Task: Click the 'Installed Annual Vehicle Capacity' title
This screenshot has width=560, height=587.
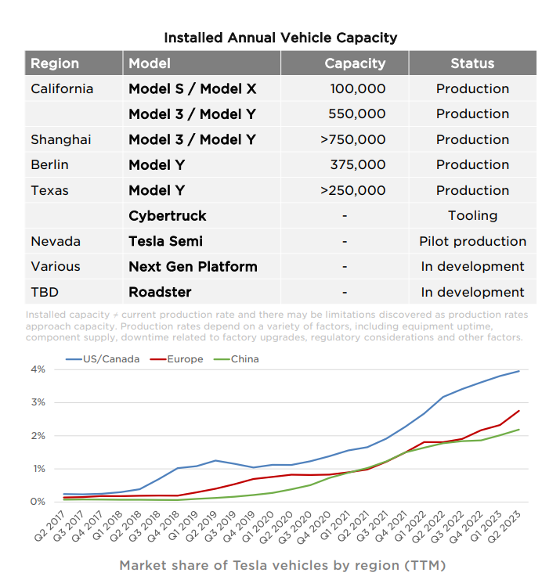Action: tap(280, 38)
